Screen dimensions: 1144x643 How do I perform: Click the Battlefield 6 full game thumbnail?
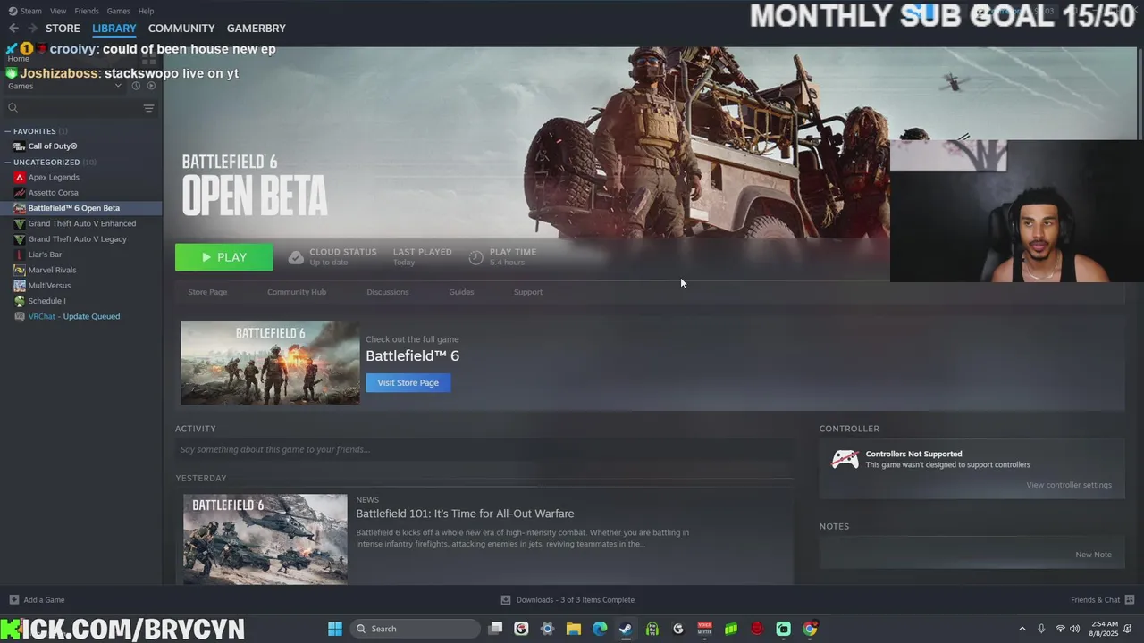click(270, 363)
